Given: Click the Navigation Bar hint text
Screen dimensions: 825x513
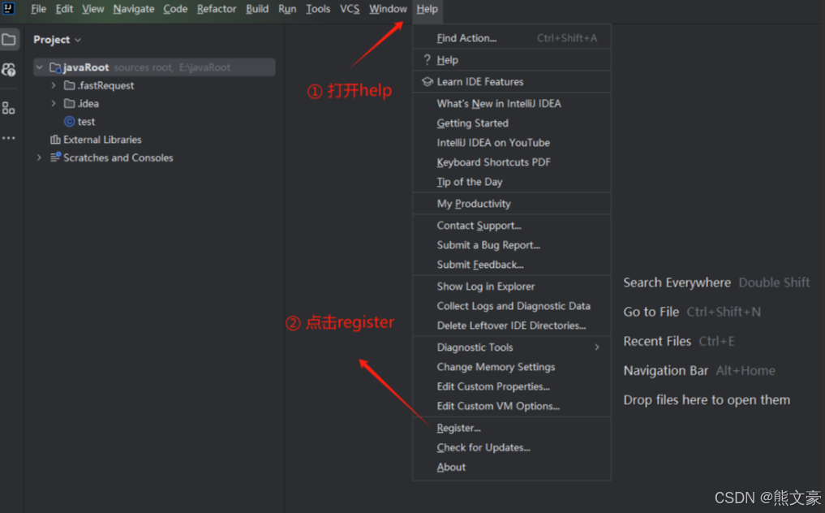Looking at the screenshot, I should [x=665, y=371].
